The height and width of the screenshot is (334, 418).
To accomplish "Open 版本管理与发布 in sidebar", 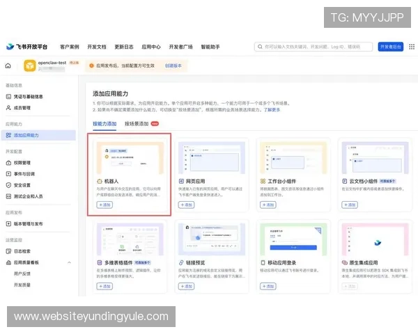I will point(29,224).
